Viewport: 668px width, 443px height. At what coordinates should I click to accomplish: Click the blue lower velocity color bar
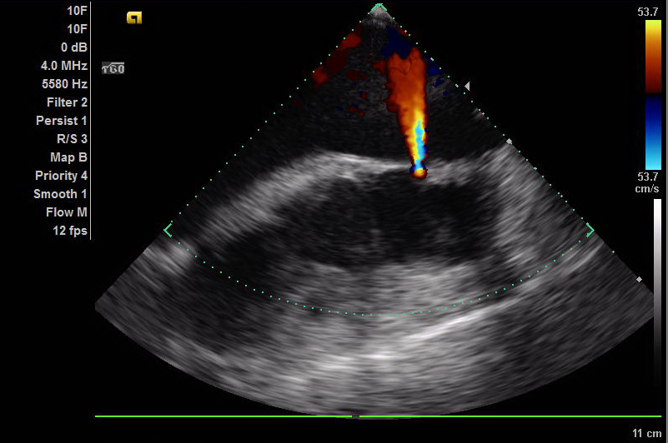[653, 133]
